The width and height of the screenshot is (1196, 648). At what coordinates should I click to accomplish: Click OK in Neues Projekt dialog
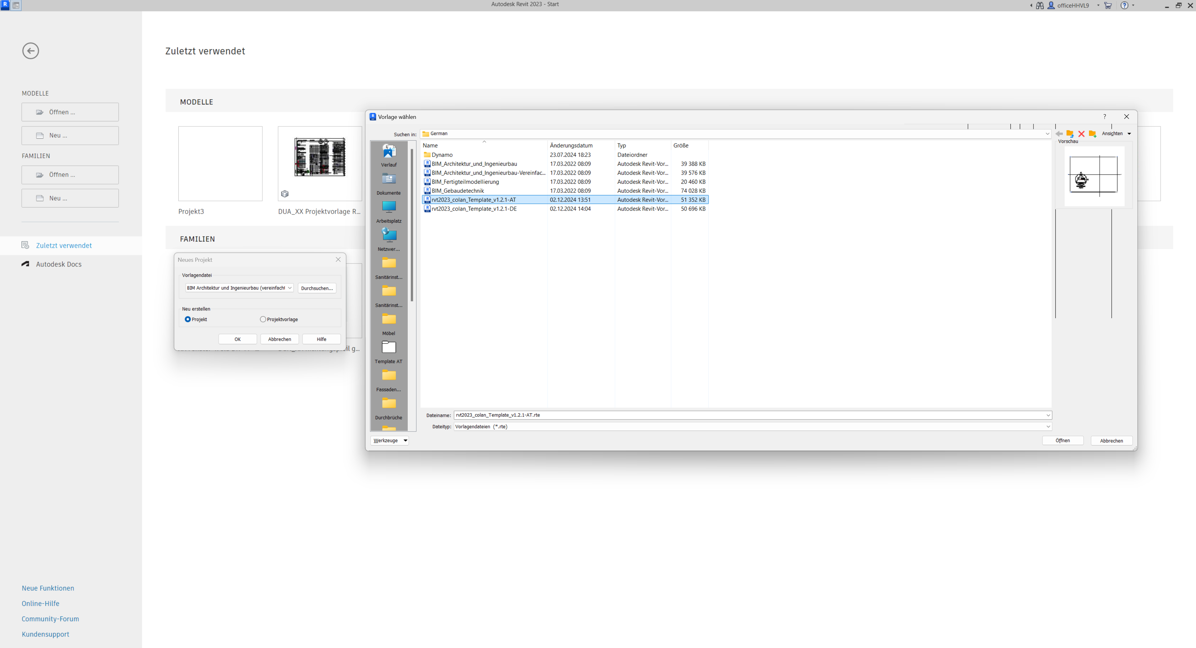point(238,339)
